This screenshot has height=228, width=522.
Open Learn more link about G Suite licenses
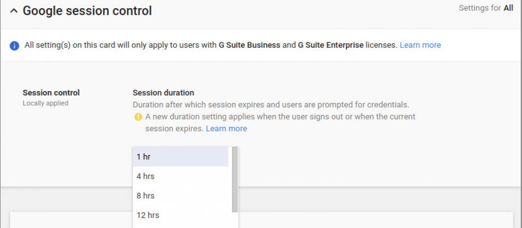tap(420, 45)
